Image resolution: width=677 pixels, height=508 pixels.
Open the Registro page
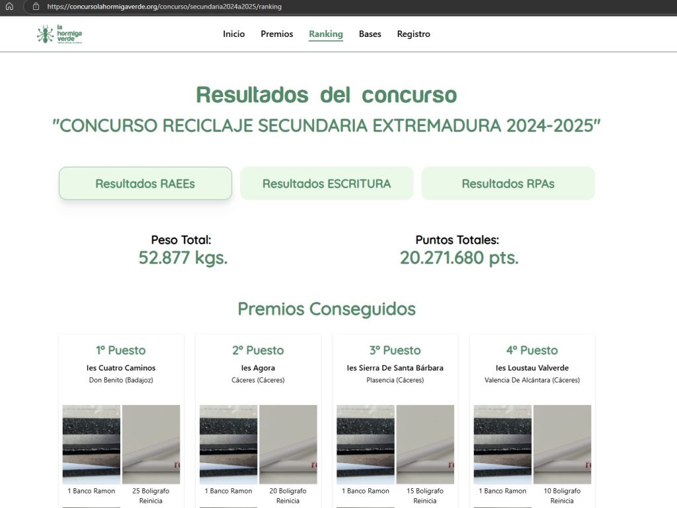click(413, 34)
